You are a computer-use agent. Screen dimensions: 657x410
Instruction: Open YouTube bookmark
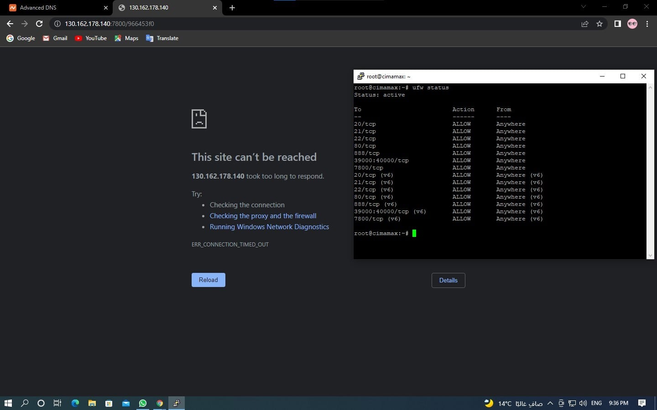91,38
